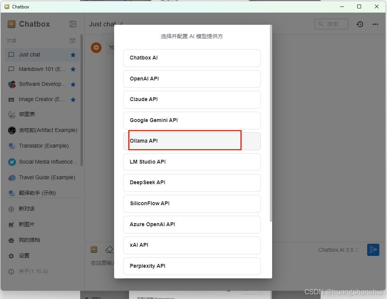Screen dimensions: 387x299
Task: Click the conversation list sidebar scrollbar
Action: [x=82, y=100]
